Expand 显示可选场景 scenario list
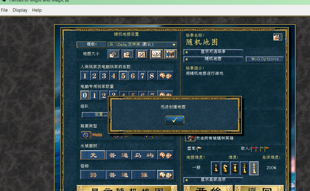Image resolution: width=310 pixels, height=191 pixels. click(x=213, y=52)
